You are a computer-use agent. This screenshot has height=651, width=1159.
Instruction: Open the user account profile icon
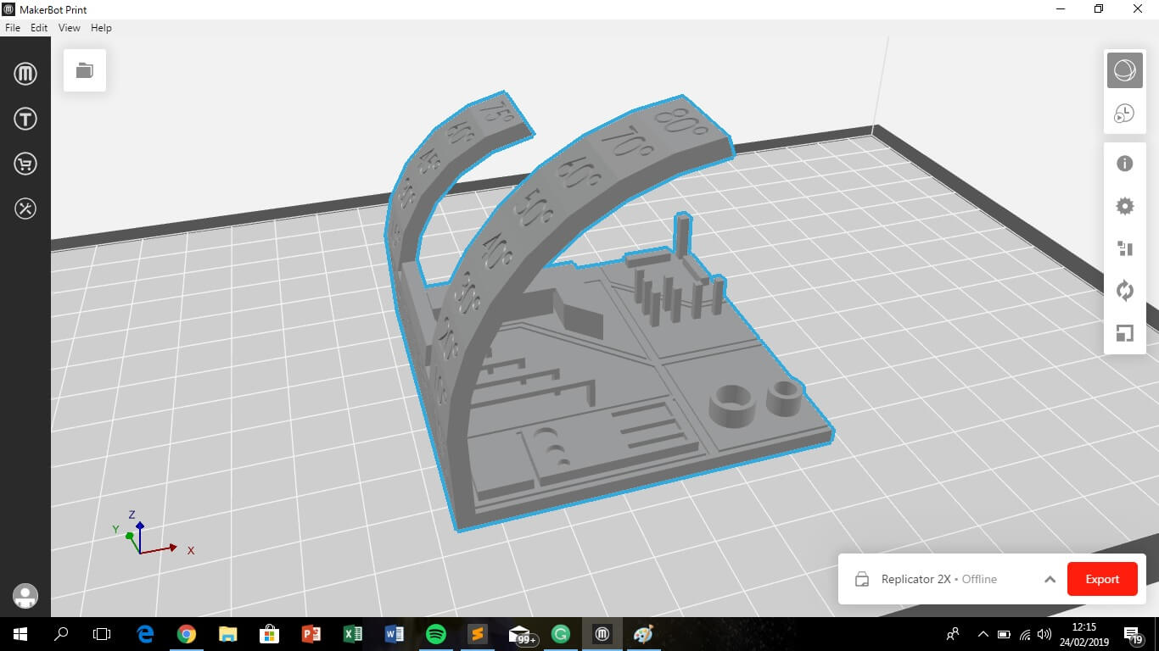[x=25, y=596]
